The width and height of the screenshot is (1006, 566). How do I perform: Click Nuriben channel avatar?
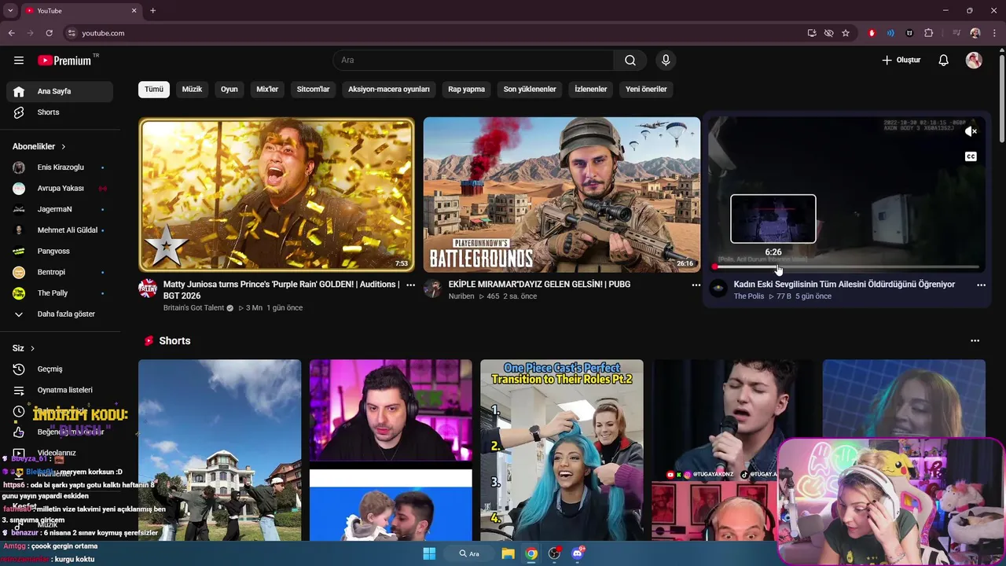coord(432,289)
